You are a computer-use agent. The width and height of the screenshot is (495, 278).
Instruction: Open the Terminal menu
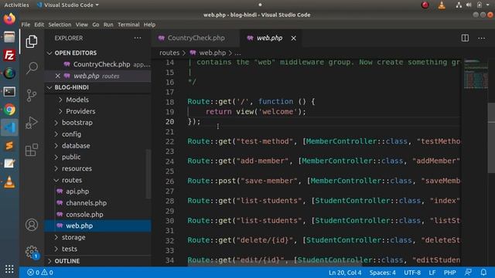128,25
